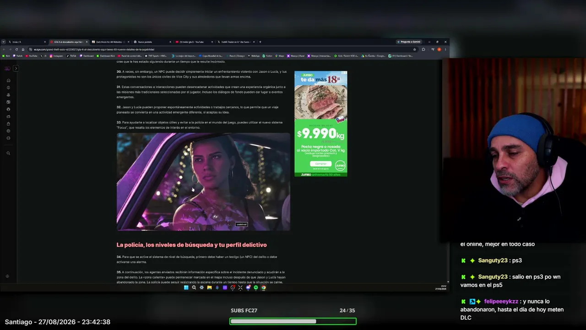Go back using the browser back arrow
Screen dimensions: 586x330
4,49
